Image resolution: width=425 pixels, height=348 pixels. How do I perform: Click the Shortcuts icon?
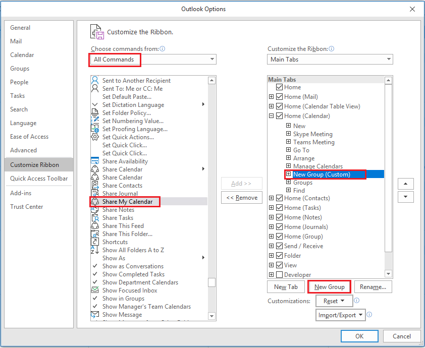(95, 242)
